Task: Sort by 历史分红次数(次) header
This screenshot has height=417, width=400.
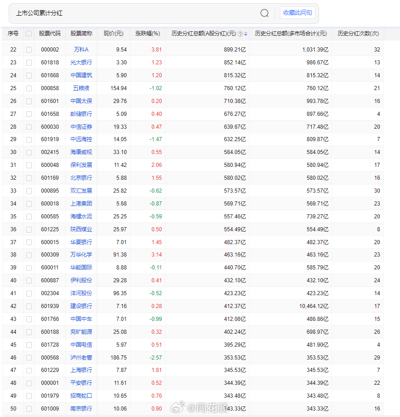Action: click(358, 34)
